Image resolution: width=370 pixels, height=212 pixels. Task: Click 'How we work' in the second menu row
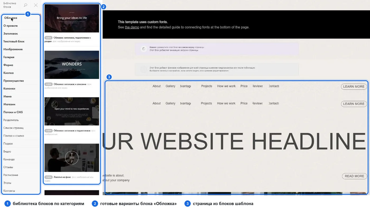(226, 103)
